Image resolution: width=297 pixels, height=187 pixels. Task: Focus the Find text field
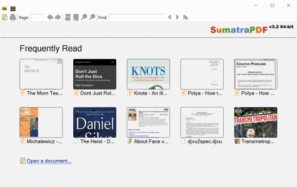coord(137,17)
